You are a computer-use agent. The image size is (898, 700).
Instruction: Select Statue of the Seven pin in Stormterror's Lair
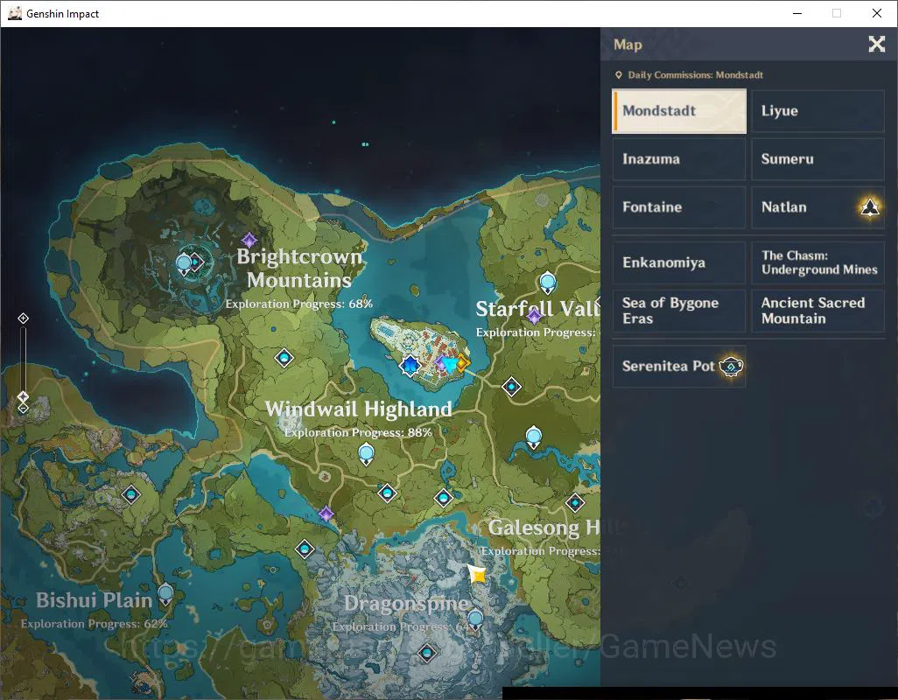[x=184, y=264]
